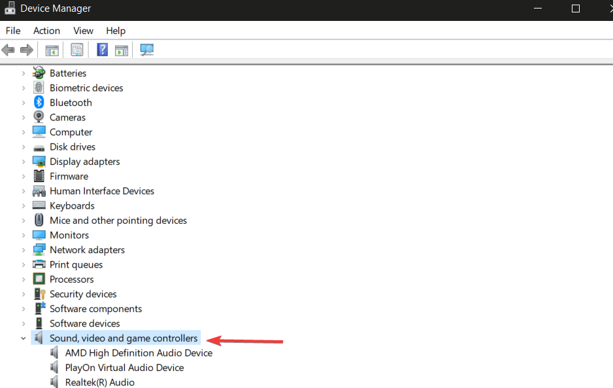Click the Network adapters icon
The image size is (613, 388).
(39, 250)
